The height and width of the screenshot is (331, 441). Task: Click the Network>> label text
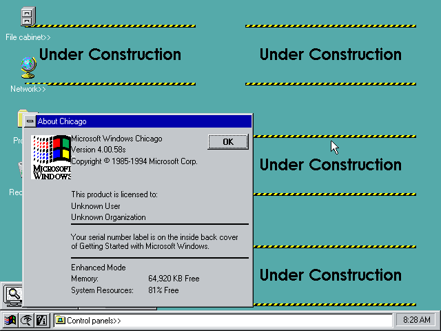coord(28,89)
